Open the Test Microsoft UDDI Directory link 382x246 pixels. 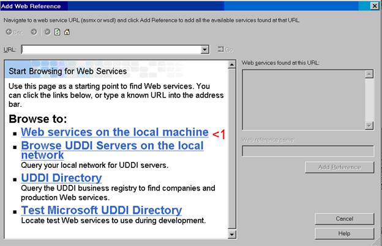(101, 210)
